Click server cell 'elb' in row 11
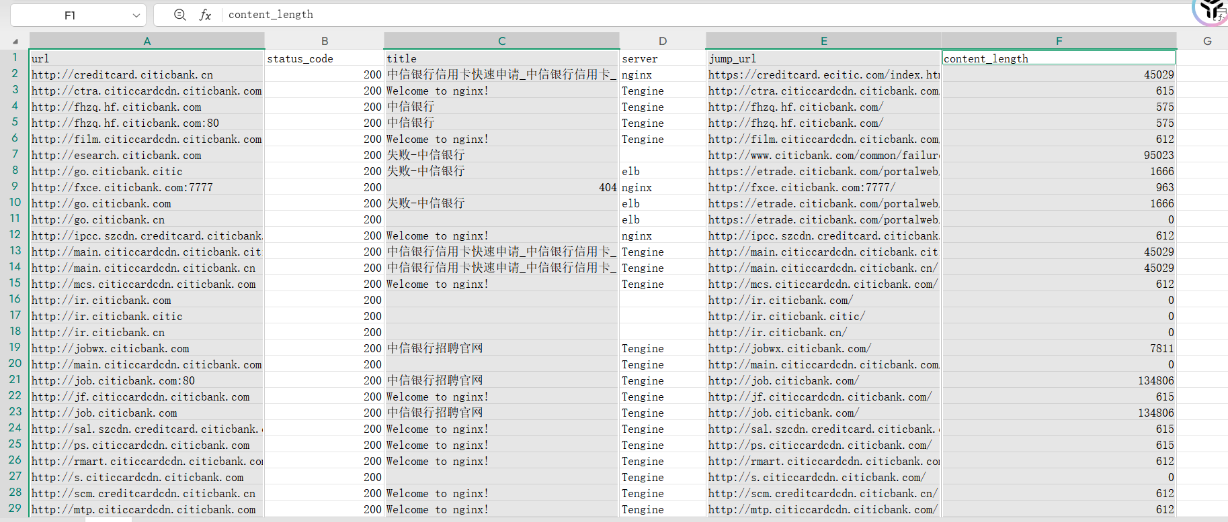The width and height of the screenshot is (1228, 522). [x=662, y=219]
